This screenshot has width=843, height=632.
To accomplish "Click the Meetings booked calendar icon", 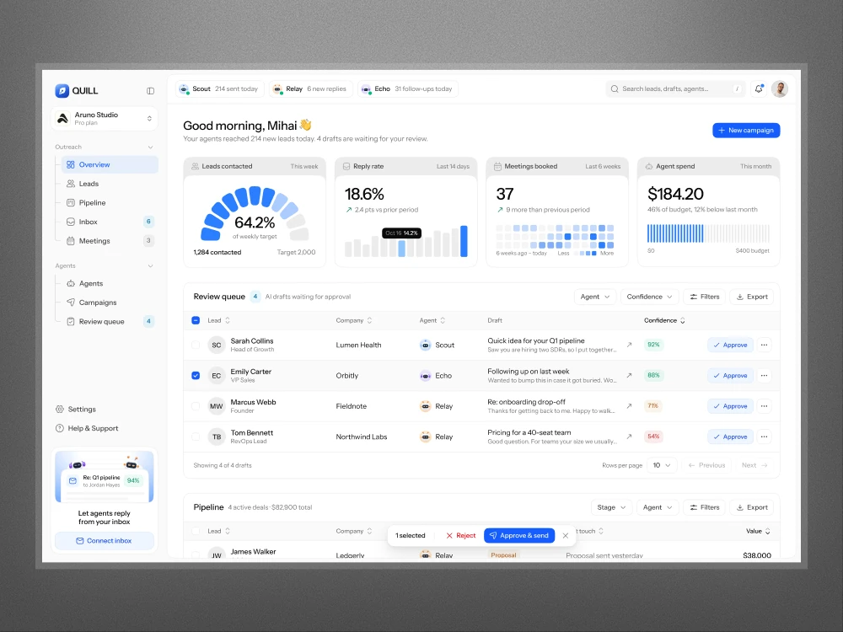I will click(498, 167).
